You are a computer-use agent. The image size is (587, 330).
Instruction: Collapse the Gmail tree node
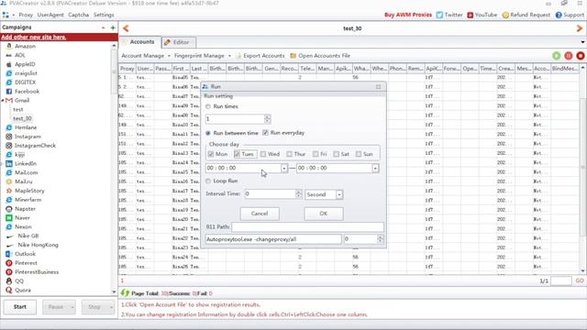tap(3, 100)
